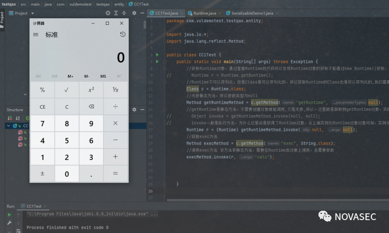Screen dimensions: 389x233
Task: Close the SerializableDemo1.java tab
Action: (x=276, y=13)
